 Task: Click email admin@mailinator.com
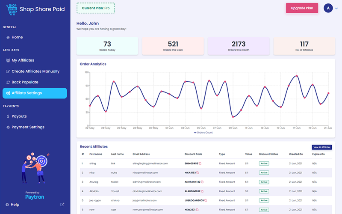147,182
